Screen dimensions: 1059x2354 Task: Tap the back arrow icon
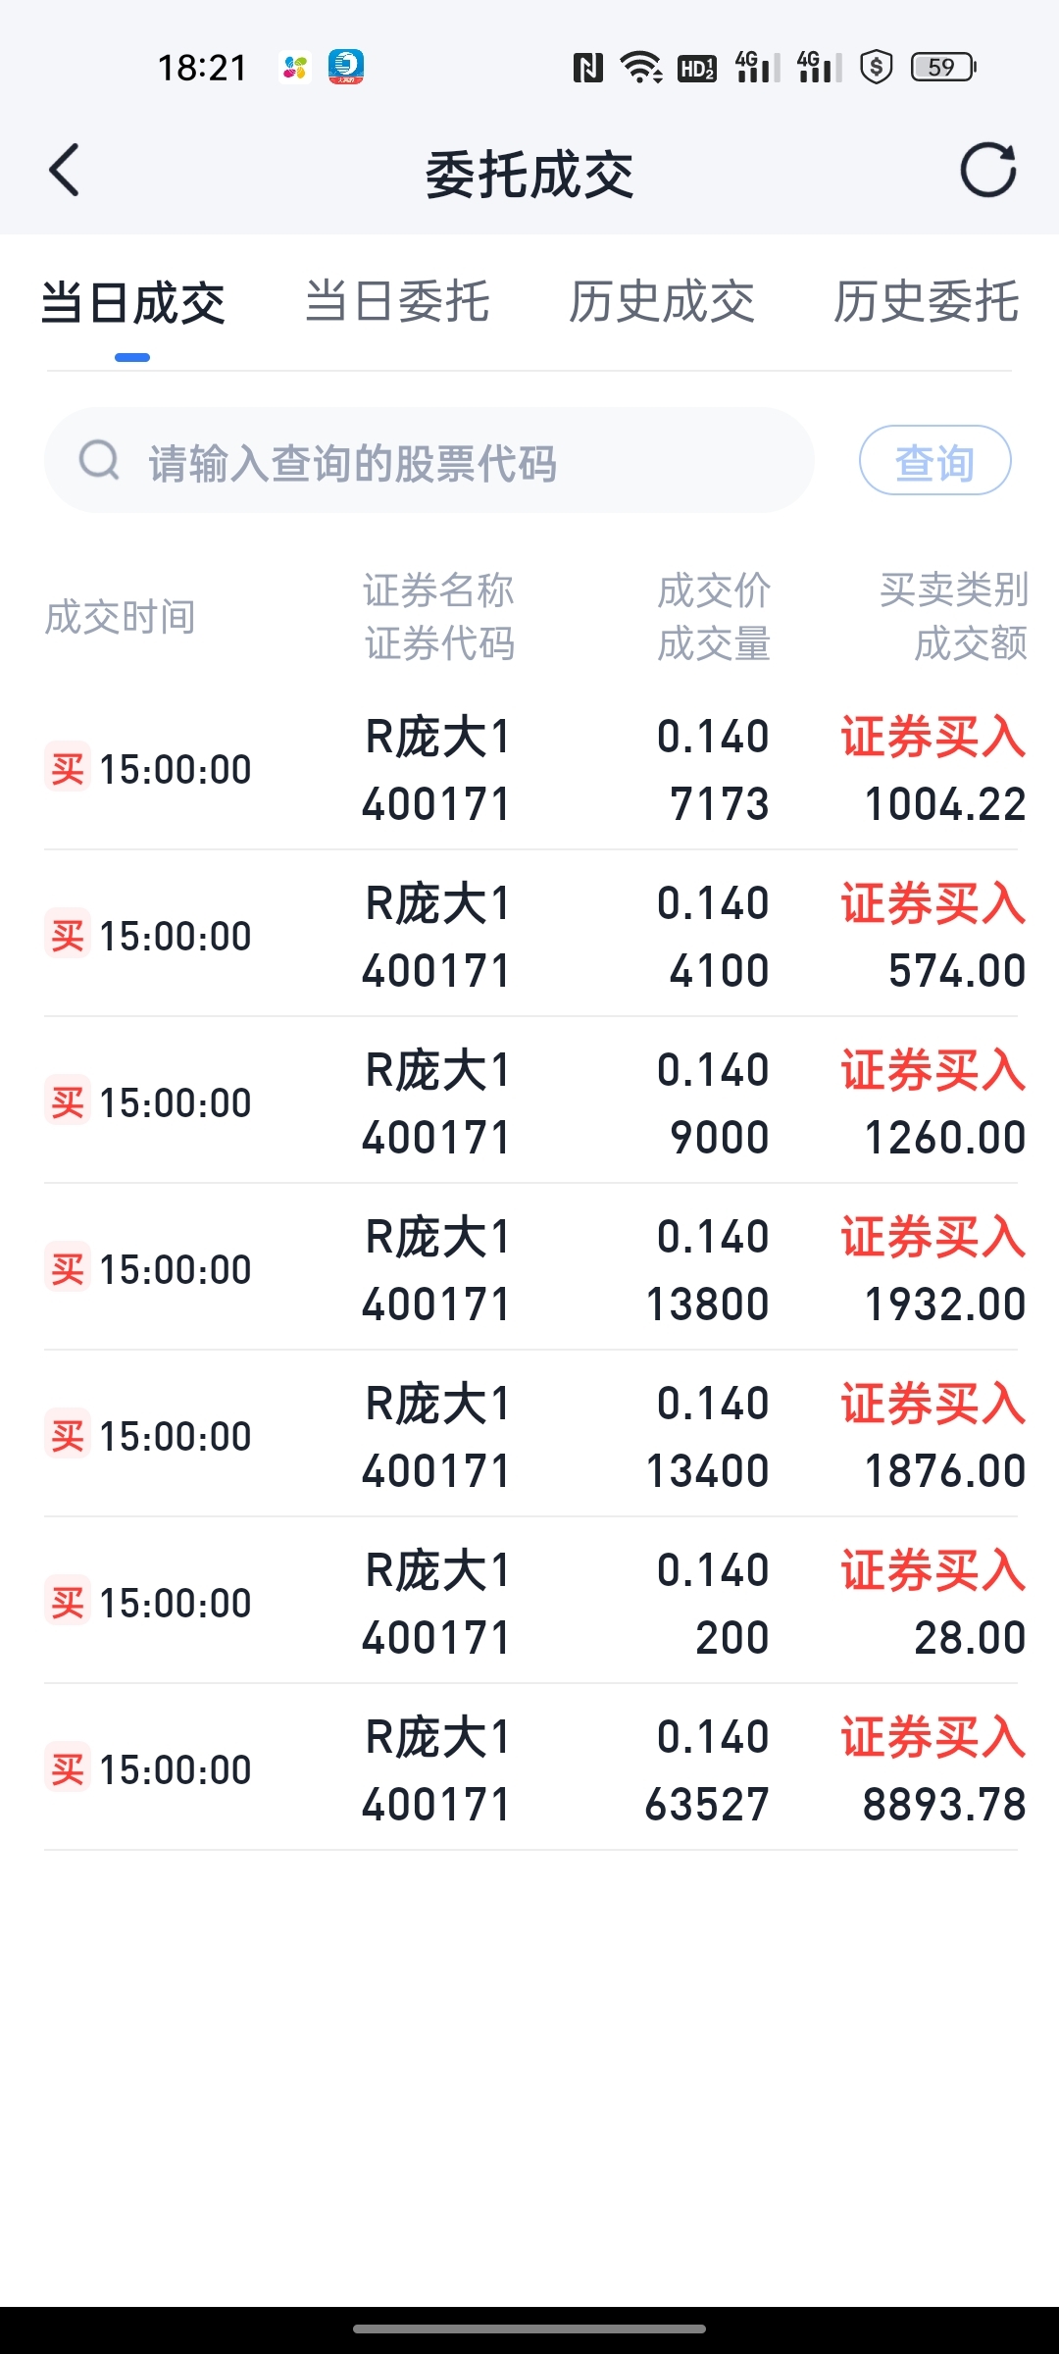(x=65, y=171)
